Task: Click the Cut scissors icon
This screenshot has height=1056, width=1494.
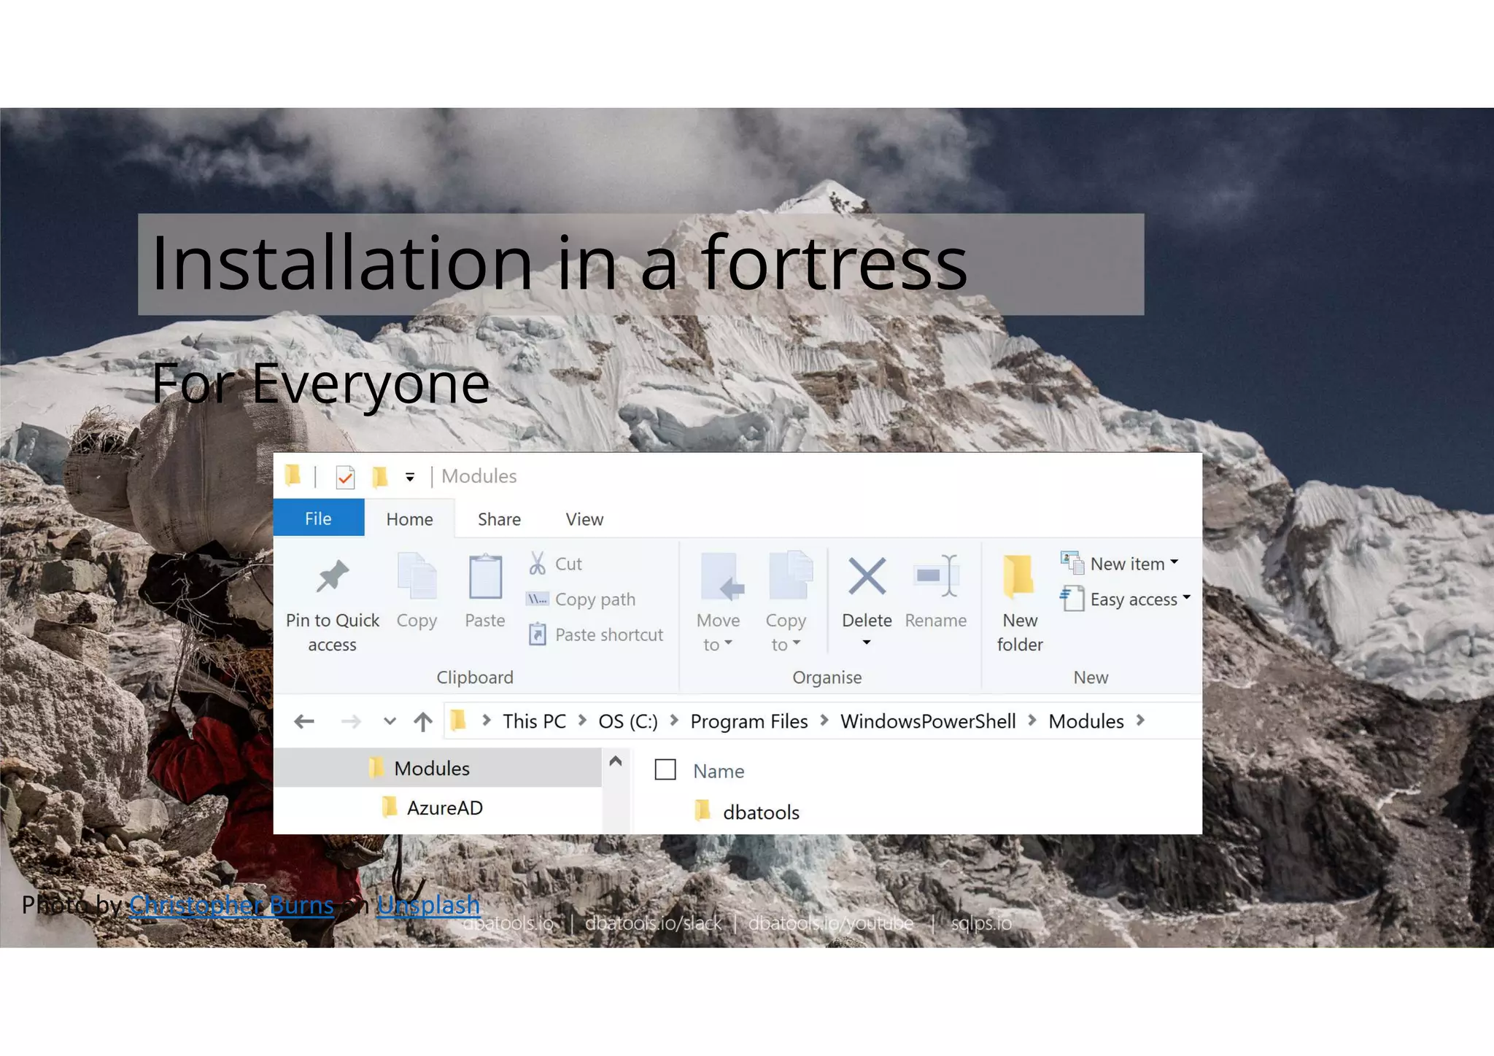Action: pos(538,564)
